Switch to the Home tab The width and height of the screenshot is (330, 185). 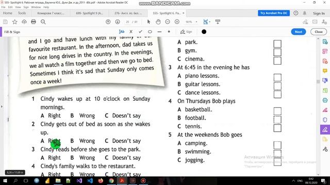point(8,13)
